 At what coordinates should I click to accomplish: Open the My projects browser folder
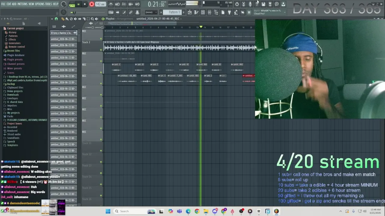click(13, 113)
